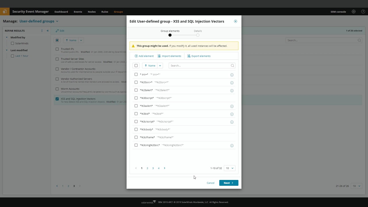The width and height of the screenshot is (368, 207).
Task: Open background list sort dropdown arrow
Action: (81, 40)
